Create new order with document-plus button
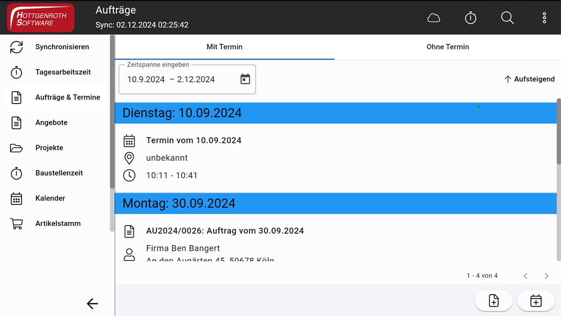This screenshot has width=561, height=316. click(494, 301)
